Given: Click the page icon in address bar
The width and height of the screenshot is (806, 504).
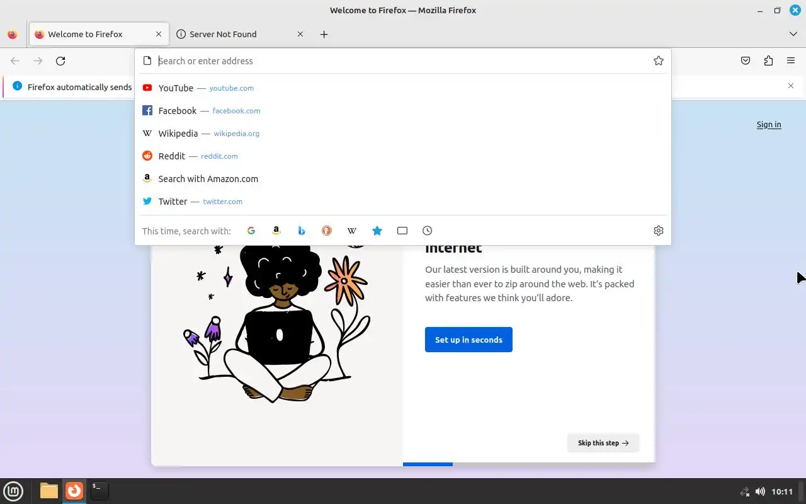Looking at the screenshot, I should click(147, 61).
